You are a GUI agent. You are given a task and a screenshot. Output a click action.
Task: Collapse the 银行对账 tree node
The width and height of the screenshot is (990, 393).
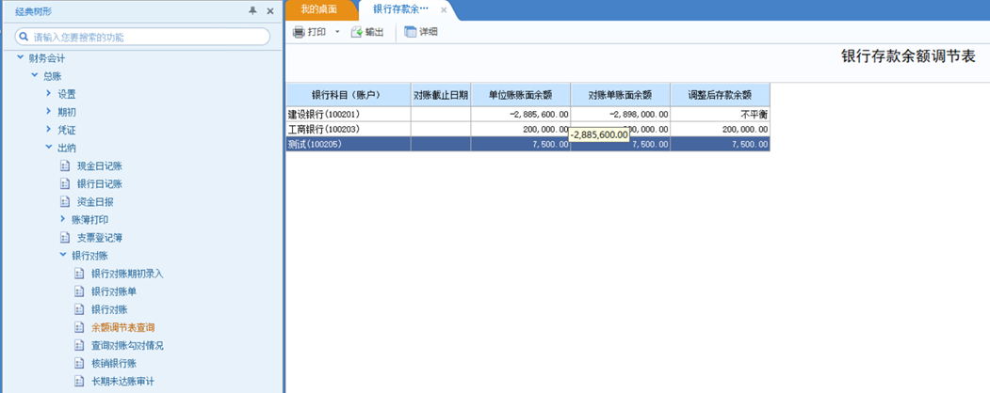pos(62,255)
